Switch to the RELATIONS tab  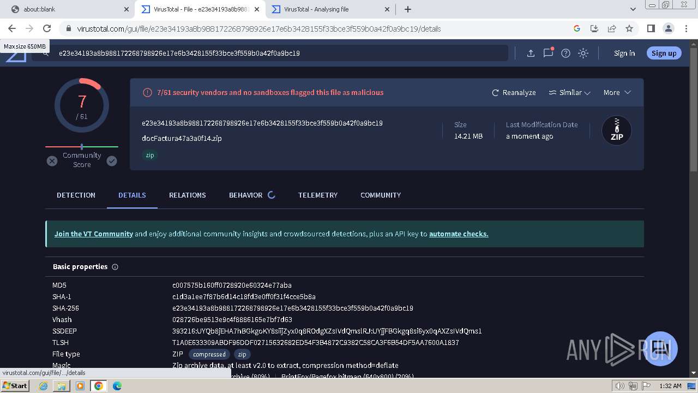click(188, 195)
